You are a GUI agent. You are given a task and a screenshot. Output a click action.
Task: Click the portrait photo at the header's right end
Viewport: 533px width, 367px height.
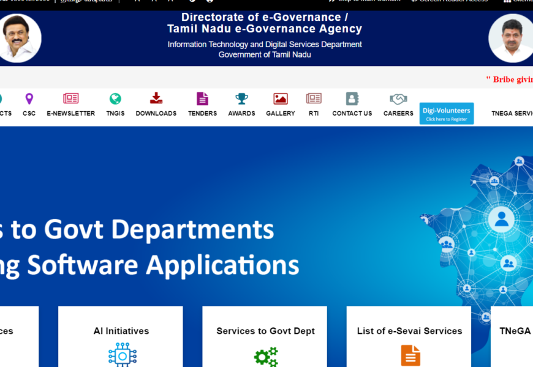510,38
